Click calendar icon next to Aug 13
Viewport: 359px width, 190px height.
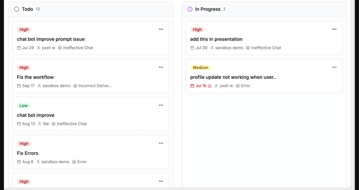[19, 124]
